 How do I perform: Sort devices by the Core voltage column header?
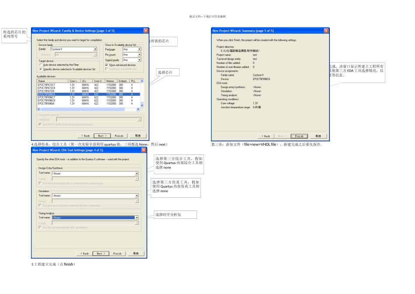[74, 81]
